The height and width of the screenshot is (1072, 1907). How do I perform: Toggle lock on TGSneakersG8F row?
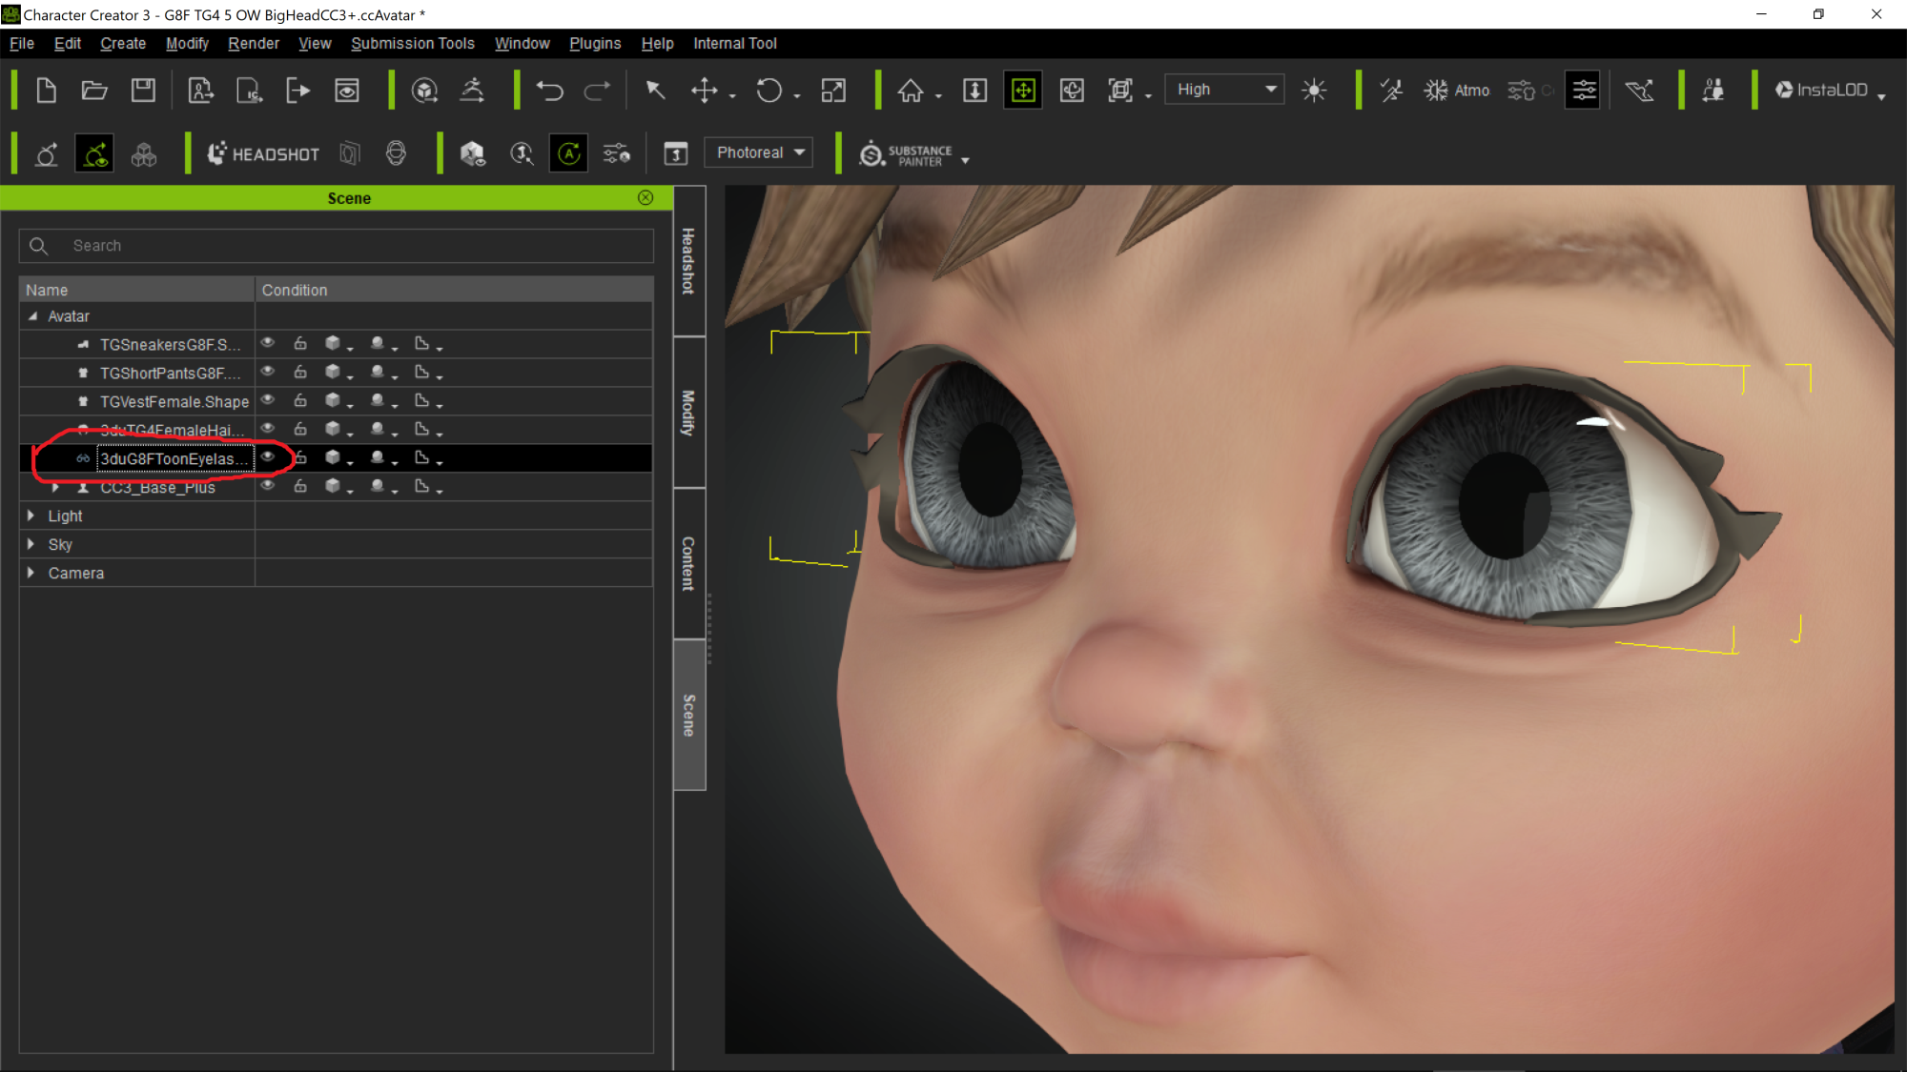tap(300, 343)
